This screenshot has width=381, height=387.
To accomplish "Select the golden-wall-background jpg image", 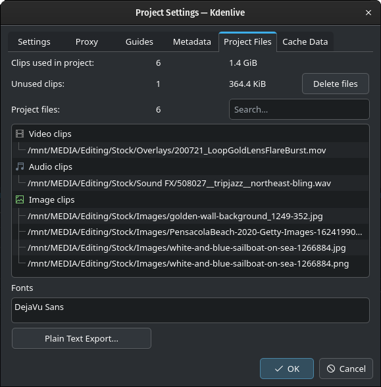I will (x=175, y=216).
